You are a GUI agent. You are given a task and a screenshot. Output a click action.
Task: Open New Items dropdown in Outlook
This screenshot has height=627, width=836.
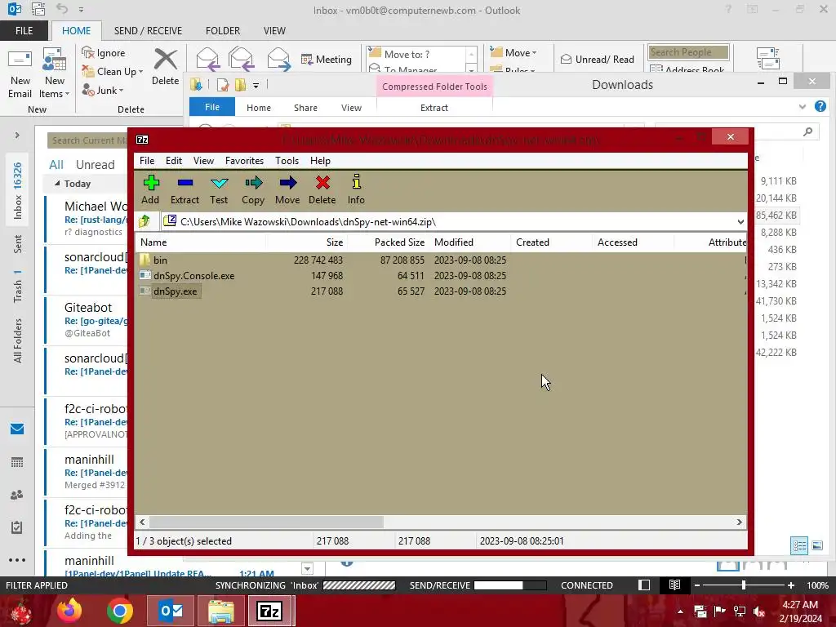tap(55, 74)
